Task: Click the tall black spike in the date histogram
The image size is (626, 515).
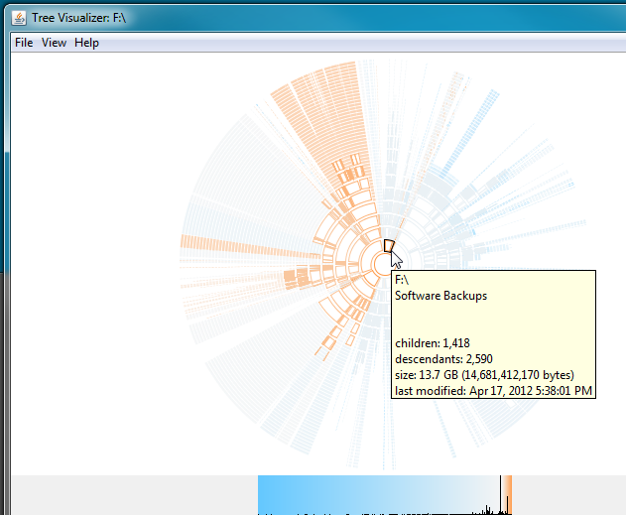Action: (500, 494)
